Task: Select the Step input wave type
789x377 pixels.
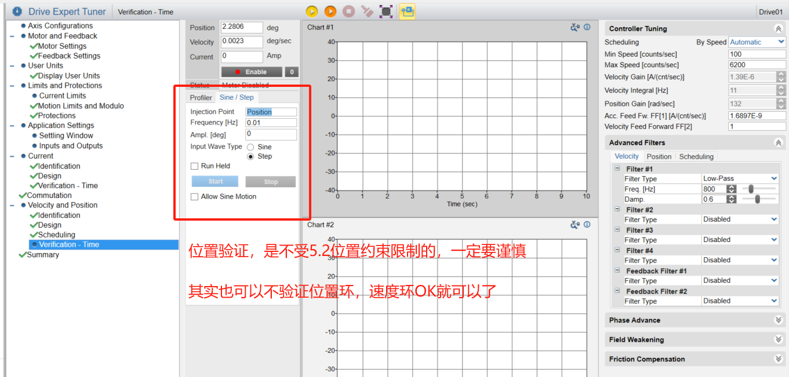Action: pos(250,156)
